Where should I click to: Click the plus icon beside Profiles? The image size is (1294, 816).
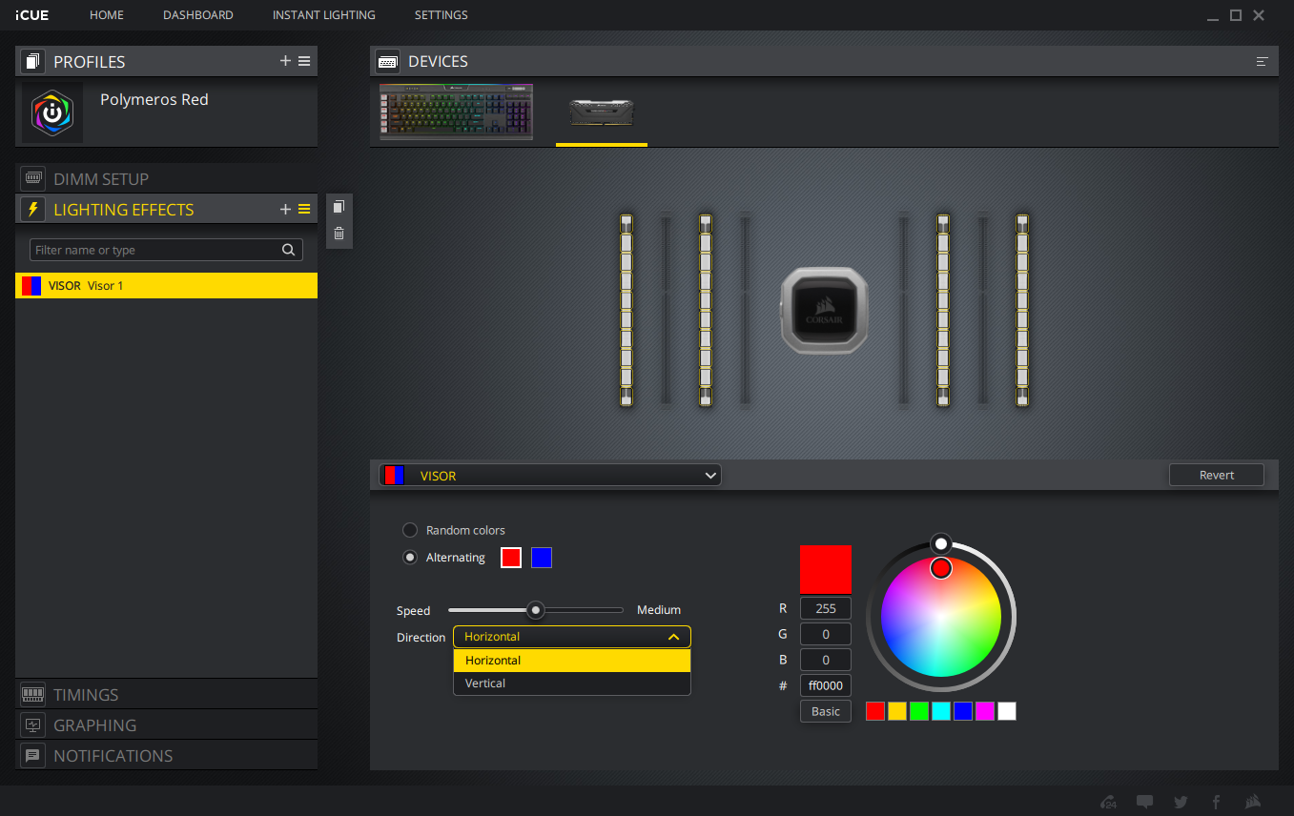point(285,61)
